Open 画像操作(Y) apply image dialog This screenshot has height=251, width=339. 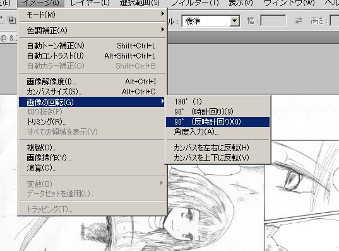coord(92,158)
